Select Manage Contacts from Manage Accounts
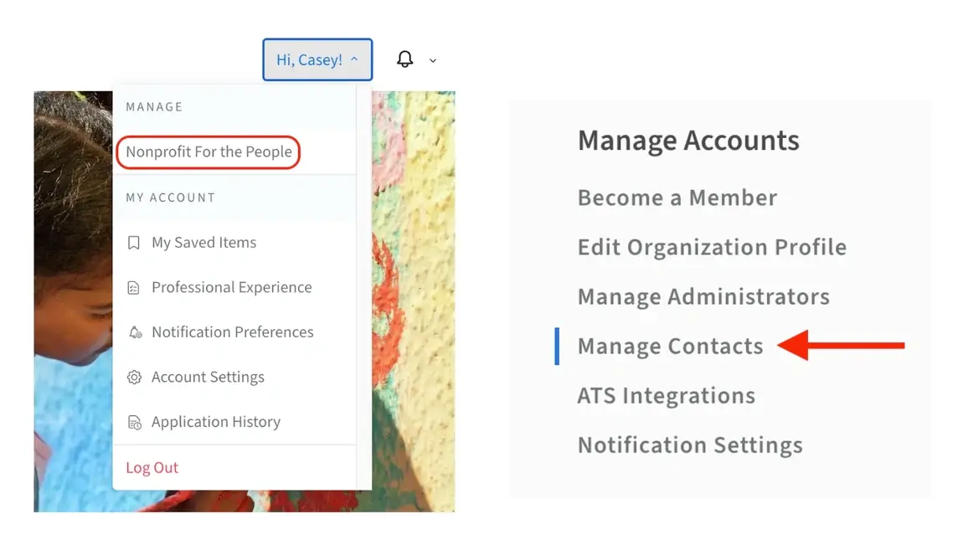This screenshot has height=539, width=963. tap(669, 346)
